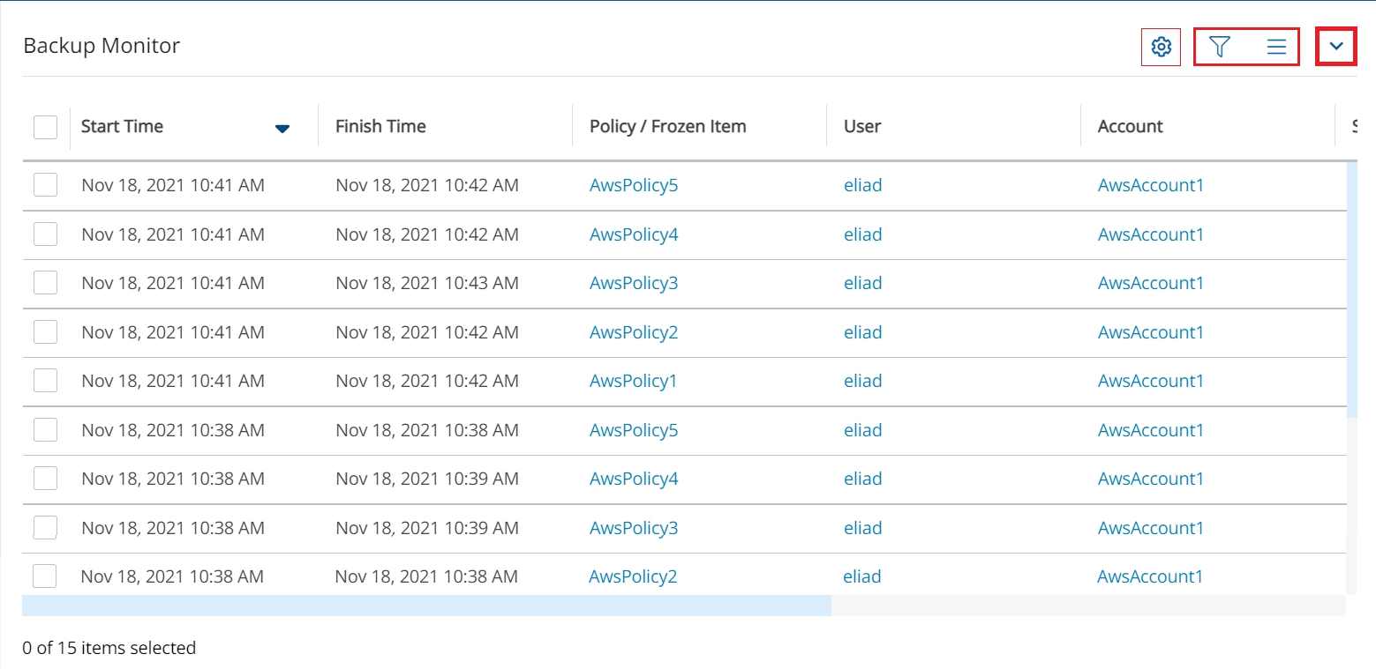Sort by Finish Time column header
The width and height of the screenshot is (1376, 669).
pyautogui.click(x=380, y=127)
